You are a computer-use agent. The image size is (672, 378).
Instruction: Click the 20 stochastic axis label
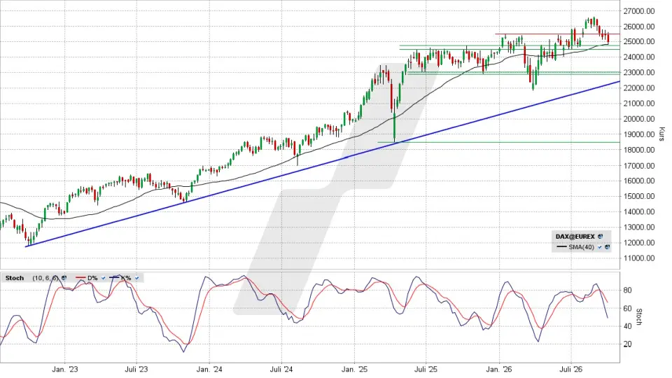pyautogui.click(x=627, y=344)
